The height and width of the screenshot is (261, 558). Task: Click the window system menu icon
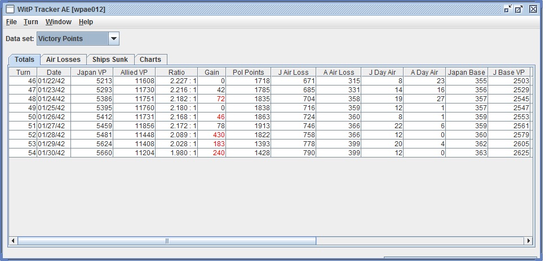(10, 9)
